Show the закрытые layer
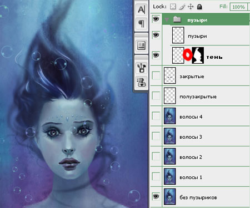The height and width of the screenshot is (208, 250). 156,76
